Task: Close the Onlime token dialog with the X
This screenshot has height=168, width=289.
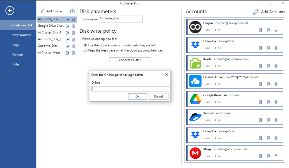Action: tap(167, 75)
